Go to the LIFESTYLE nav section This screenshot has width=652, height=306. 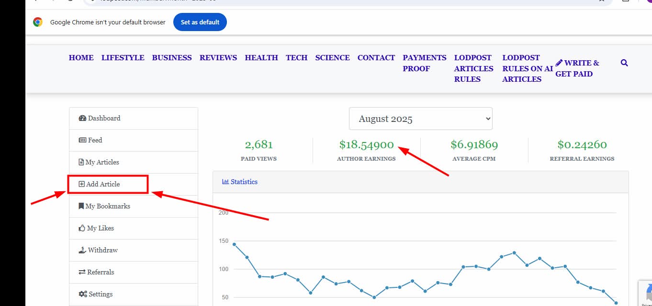point(123,57)
